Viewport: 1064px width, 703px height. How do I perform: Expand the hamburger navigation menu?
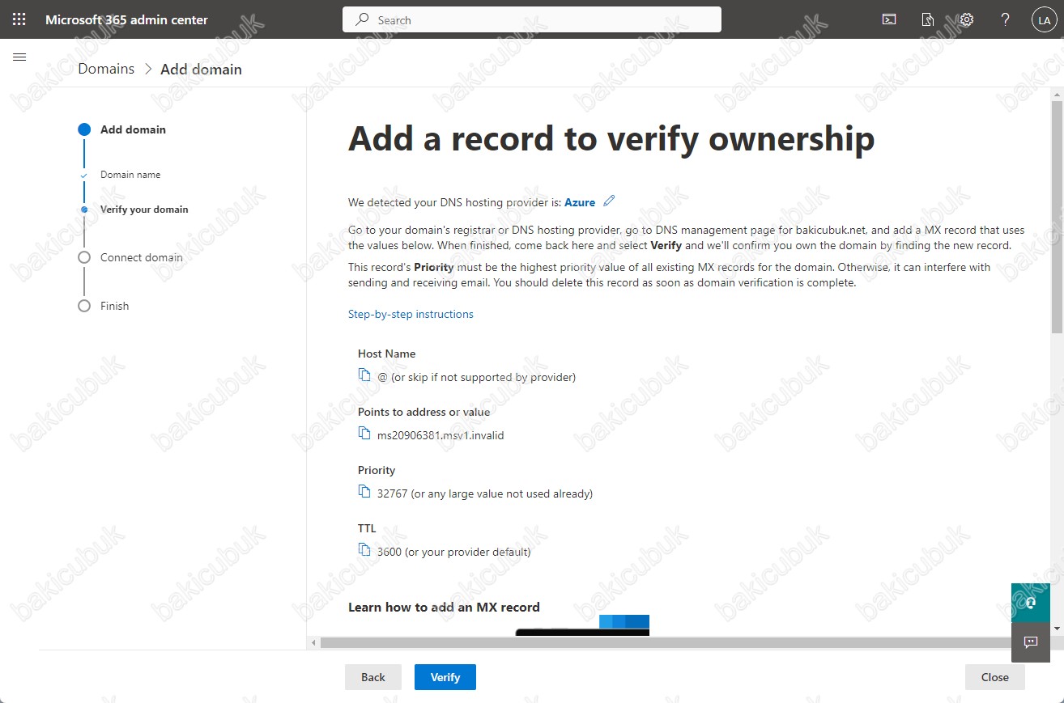(x=20, y=57)
